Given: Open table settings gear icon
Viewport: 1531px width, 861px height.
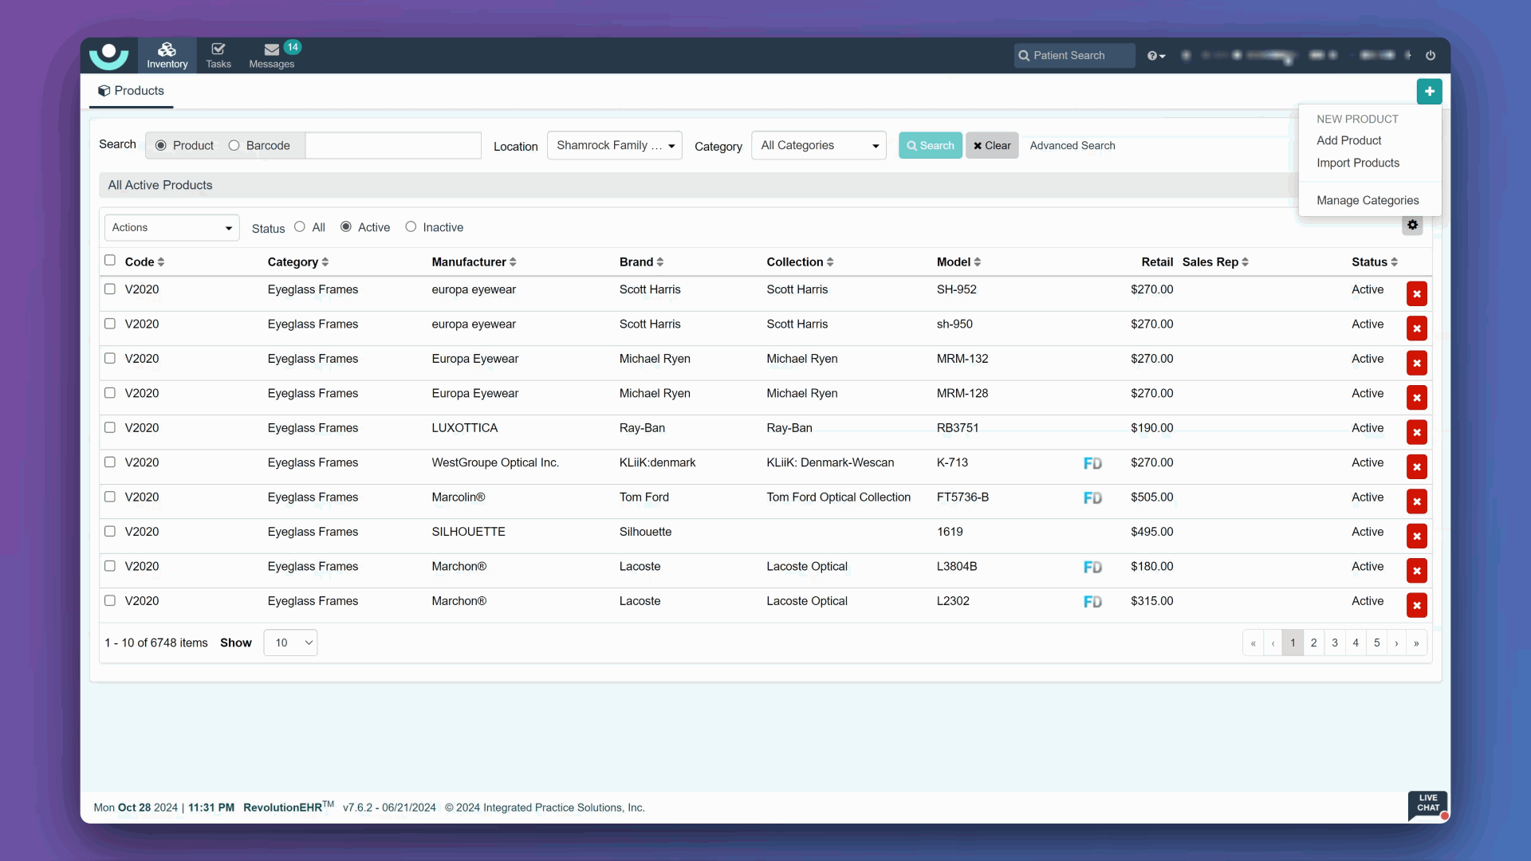Looking at the screenshot, I should 1412,226.
